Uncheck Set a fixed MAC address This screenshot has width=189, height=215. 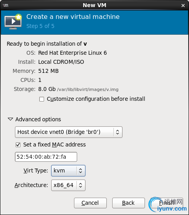(x=18, y=145)
